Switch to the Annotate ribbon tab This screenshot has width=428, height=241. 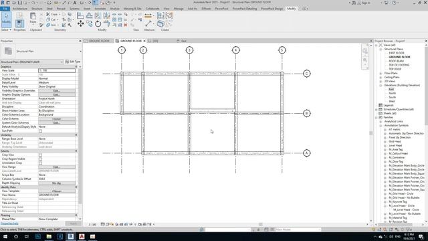pos(100,9)
